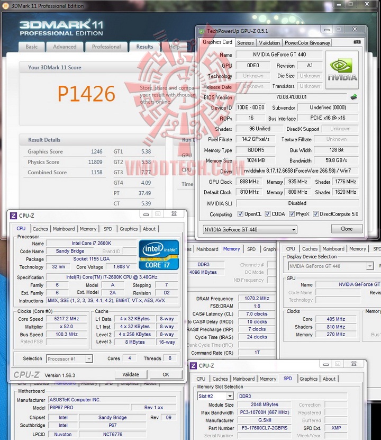Viewport: 381px width, 440px height.
Task: Click the Physics Score value 11809
Action: 95,162
